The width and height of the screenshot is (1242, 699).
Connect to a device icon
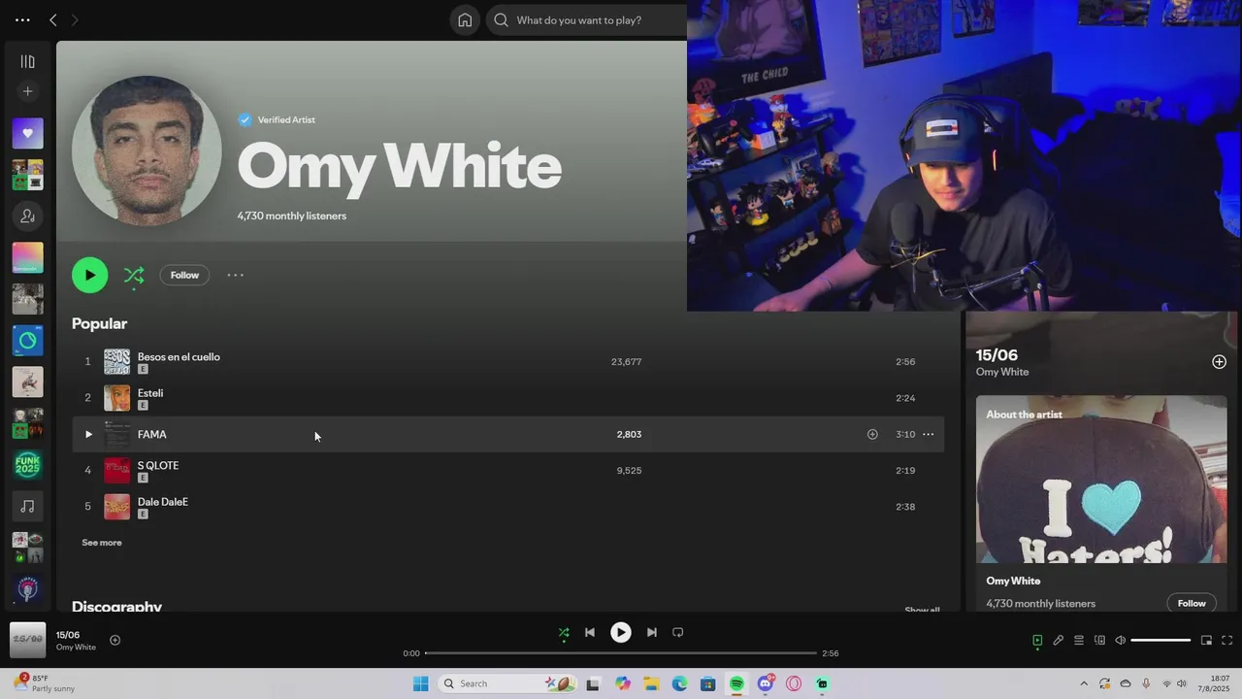(x=1099, y=641)
